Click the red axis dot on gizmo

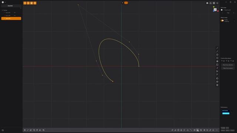tap(218, 11)
